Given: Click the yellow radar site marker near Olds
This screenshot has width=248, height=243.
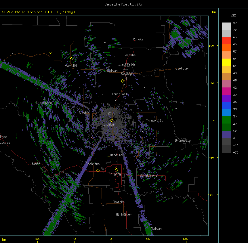Looking at the screenshot, I should (112, 120).
